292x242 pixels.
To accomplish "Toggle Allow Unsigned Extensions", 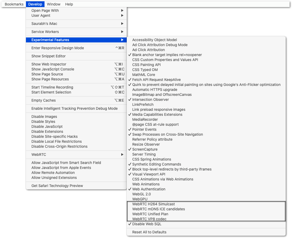I will click(76, 178).
